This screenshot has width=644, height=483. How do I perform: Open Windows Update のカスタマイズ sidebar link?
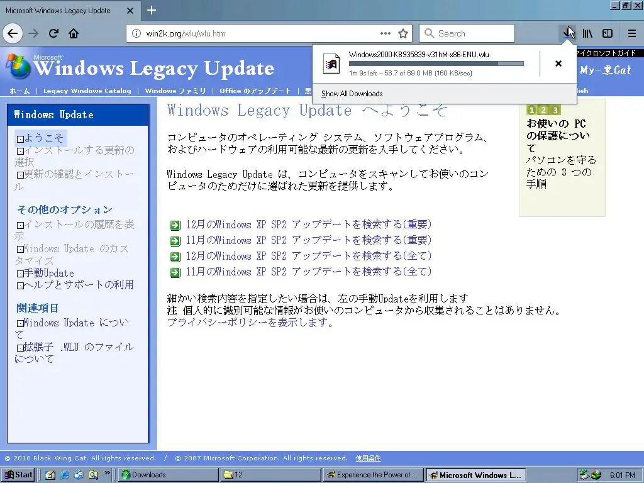tap(72, 254)
